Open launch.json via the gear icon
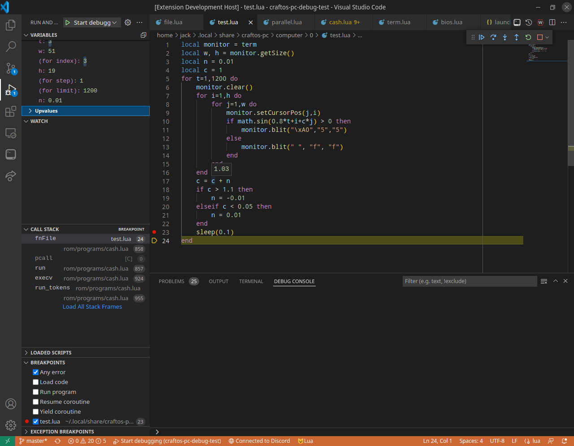 pos(128,22)
